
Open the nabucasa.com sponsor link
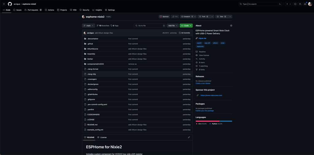[x=211, y=95]
